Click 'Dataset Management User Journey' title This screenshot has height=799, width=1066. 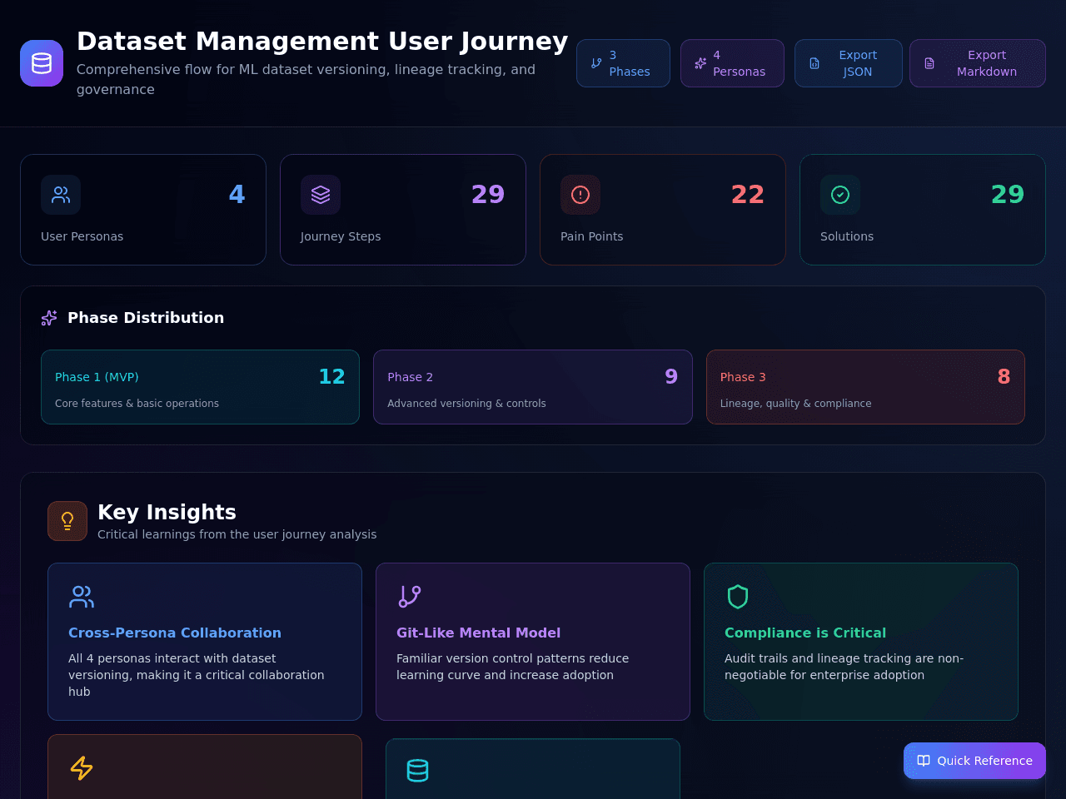pyautogui.click(x=322, y=41)
